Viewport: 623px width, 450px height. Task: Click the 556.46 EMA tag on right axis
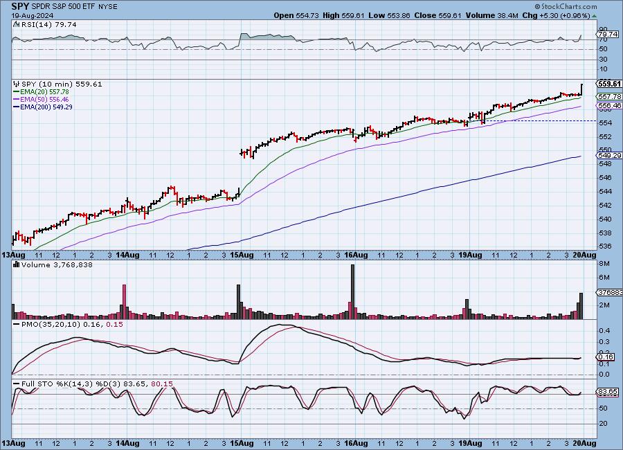click(609, 105)
